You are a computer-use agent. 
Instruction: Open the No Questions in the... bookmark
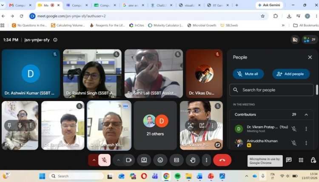pos(29,25)
